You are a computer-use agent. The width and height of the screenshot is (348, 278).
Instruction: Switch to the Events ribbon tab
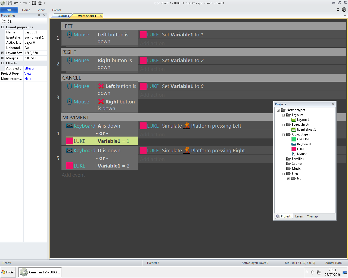(57, 10)
